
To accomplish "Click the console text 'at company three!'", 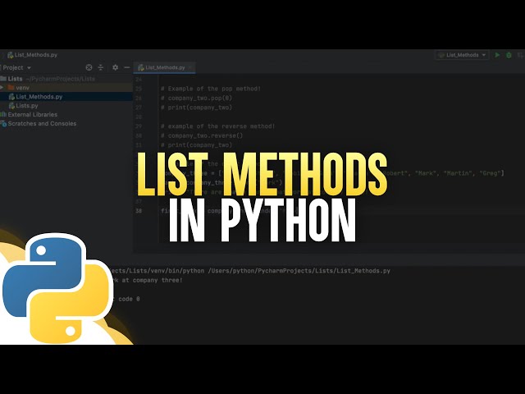I will coord(153,280).
